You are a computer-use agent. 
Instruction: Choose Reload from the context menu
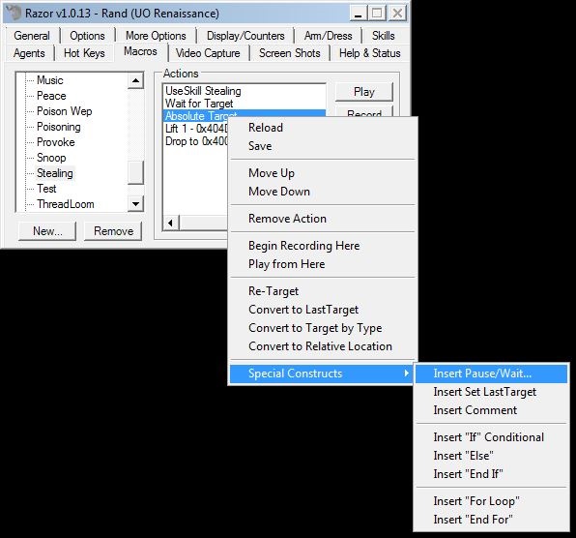(x=323, y=127)
